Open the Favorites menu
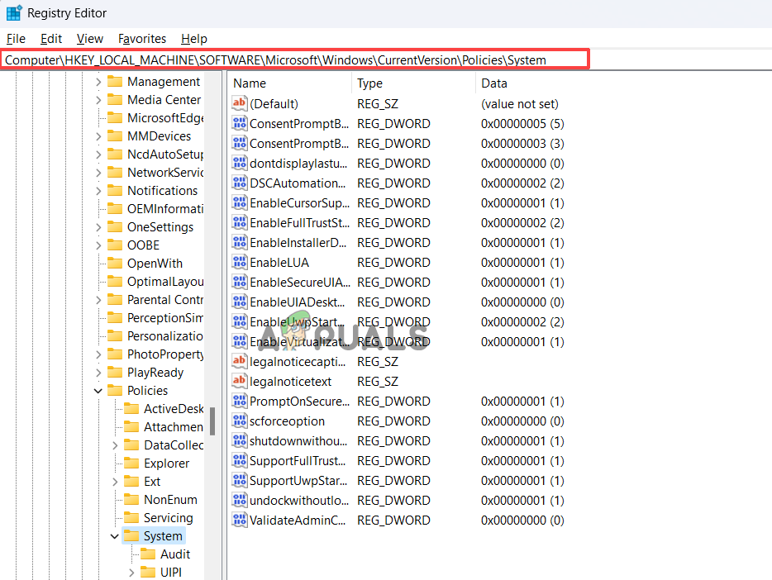Image resolution: width=772 pixels, height=580 pixels. (141, 38)
